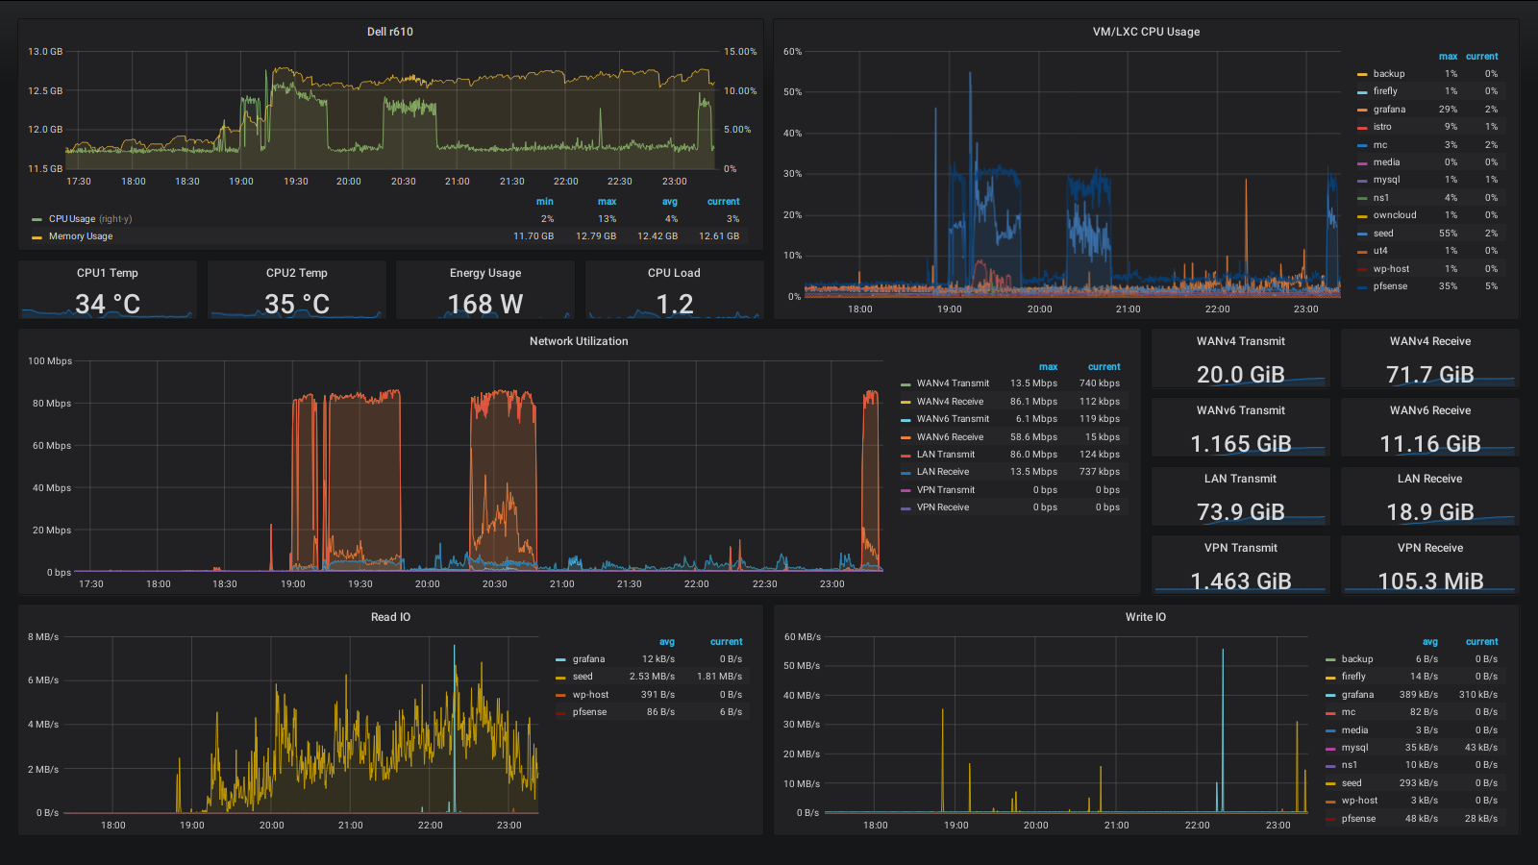Toggle wp-host series in Read IO legend
The width and height of the screenshot is (1538, 865).
tap(590, 695)
